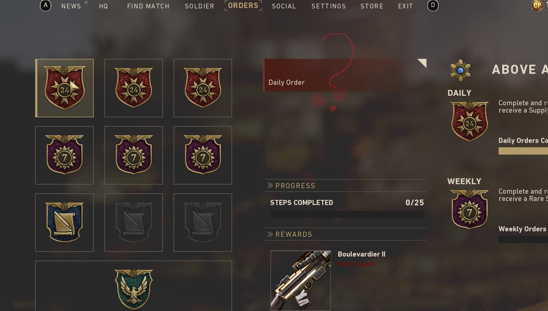Expand the PROGRESS section header
The height and width of the screenshot is (311, 548).
[x=346, y=186]
